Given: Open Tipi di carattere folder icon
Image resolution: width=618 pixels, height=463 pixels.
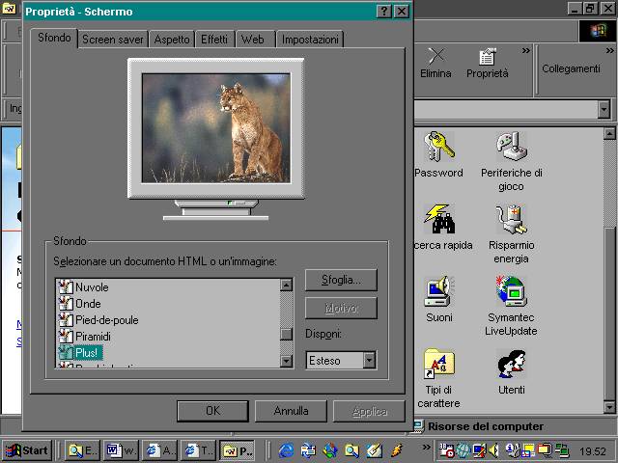Looking at the screenshot, I should point(438,363).
